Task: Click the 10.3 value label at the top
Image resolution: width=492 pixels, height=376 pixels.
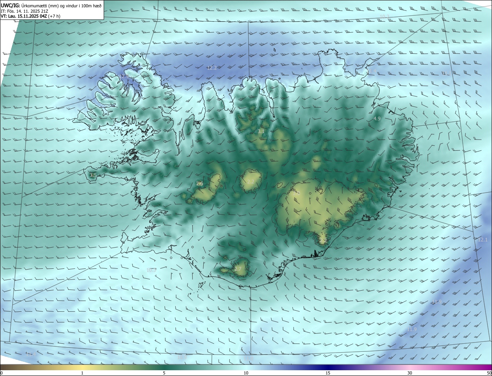Action: click(385, 16)
